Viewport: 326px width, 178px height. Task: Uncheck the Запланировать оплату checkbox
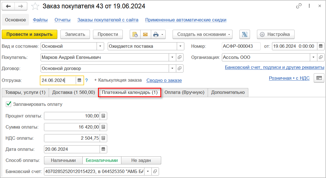click(9, 104)
